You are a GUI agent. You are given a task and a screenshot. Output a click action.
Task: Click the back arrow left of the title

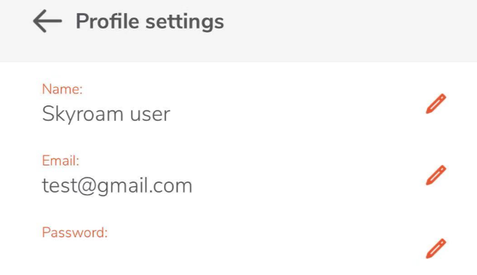tap(47, 21)
